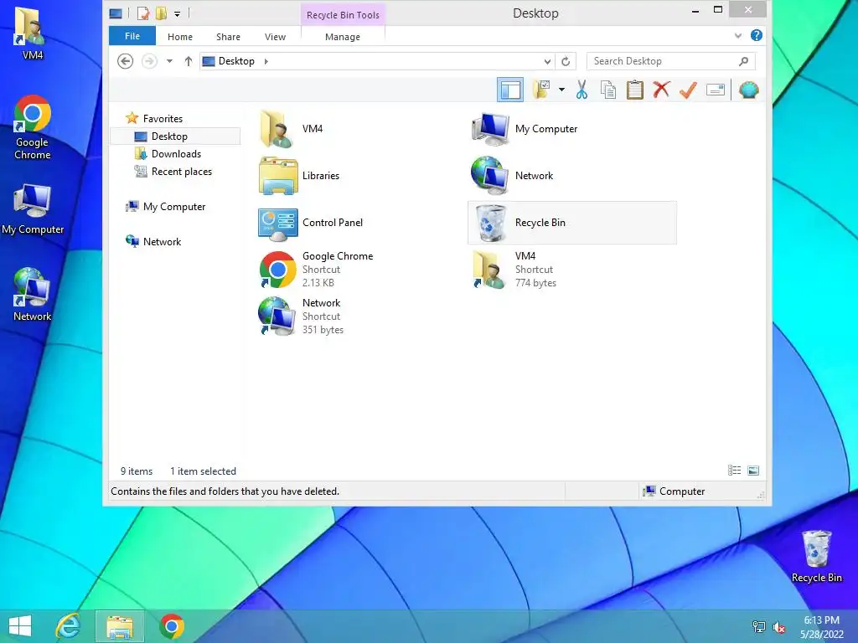
Task: Select the Google Chrome Shortcut in file list
Action: (x=316, y=269)
